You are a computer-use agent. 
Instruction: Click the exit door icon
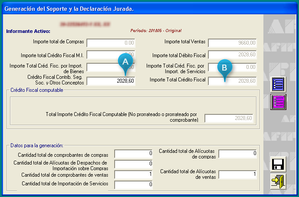click(x=278, y=182)
